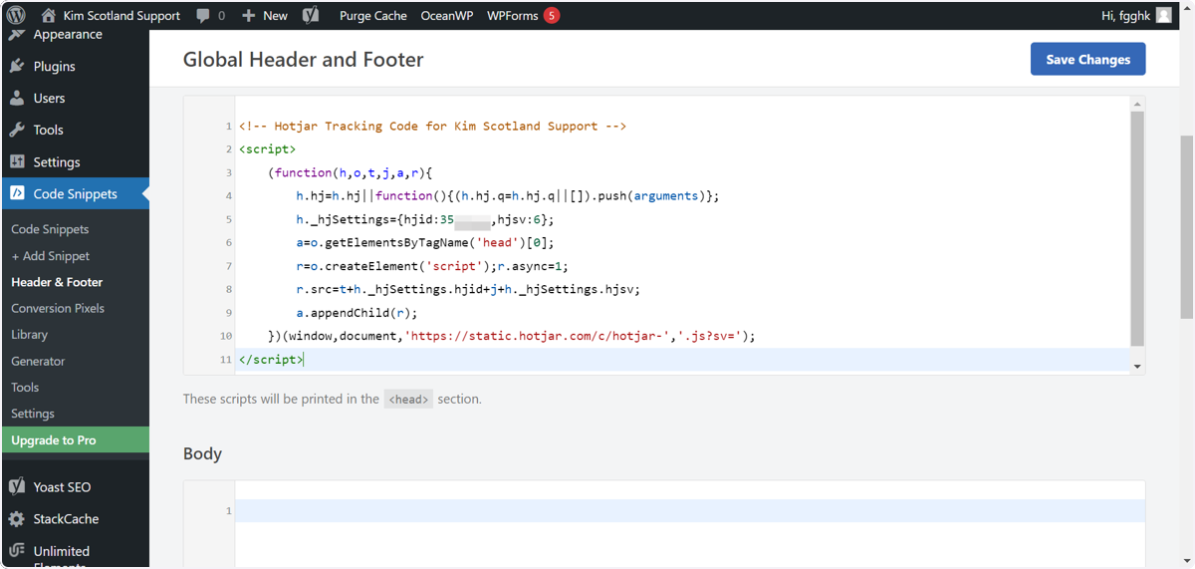
Task: Click the r.src=t+h._hjSettings line
Action: coord(468,289)
